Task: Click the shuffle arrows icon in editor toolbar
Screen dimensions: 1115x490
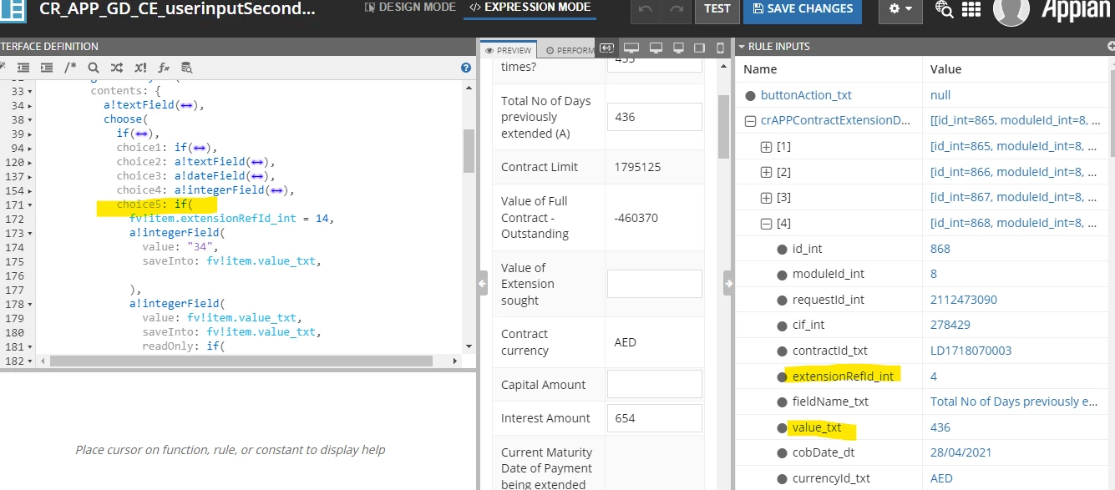Action: (x=117, y=68)
